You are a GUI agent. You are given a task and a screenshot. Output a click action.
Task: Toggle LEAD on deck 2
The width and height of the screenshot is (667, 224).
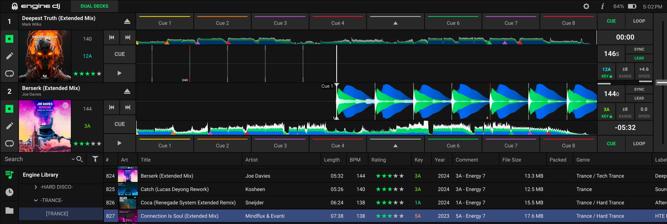tap(639, 98)
